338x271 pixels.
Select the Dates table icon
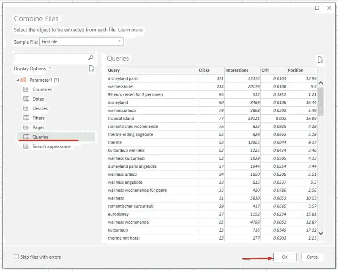pos(26,99)
